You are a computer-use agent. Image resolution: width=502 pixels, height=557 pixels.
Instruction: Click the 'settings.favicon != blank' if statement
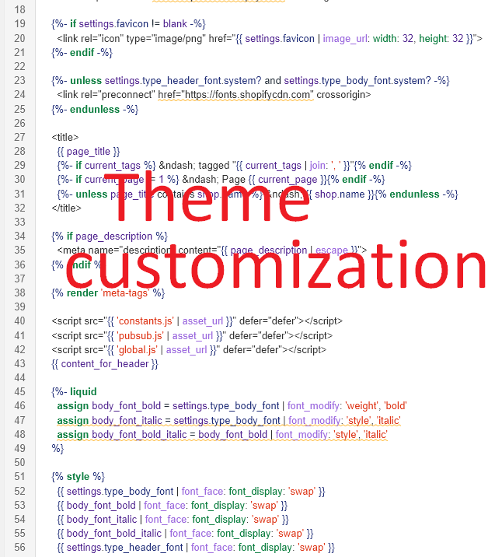128,24
